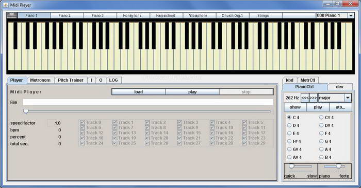Screen dimensions: 361x188
Task: Click the load button
Action: [139, 92]
